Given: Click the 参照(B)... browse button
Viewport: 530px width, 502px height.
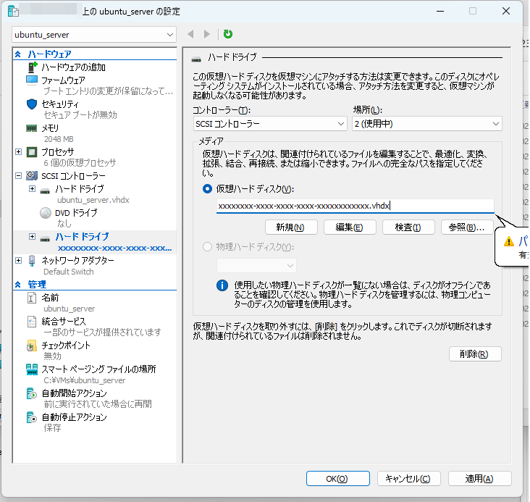Looking at the screenshot, I should tap(467, 227).
